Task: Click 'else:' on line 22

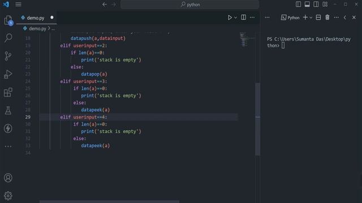Action: click(77, 67)
